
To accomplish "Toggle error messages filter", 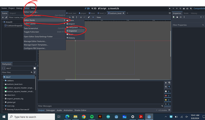I will click(168, 96).
